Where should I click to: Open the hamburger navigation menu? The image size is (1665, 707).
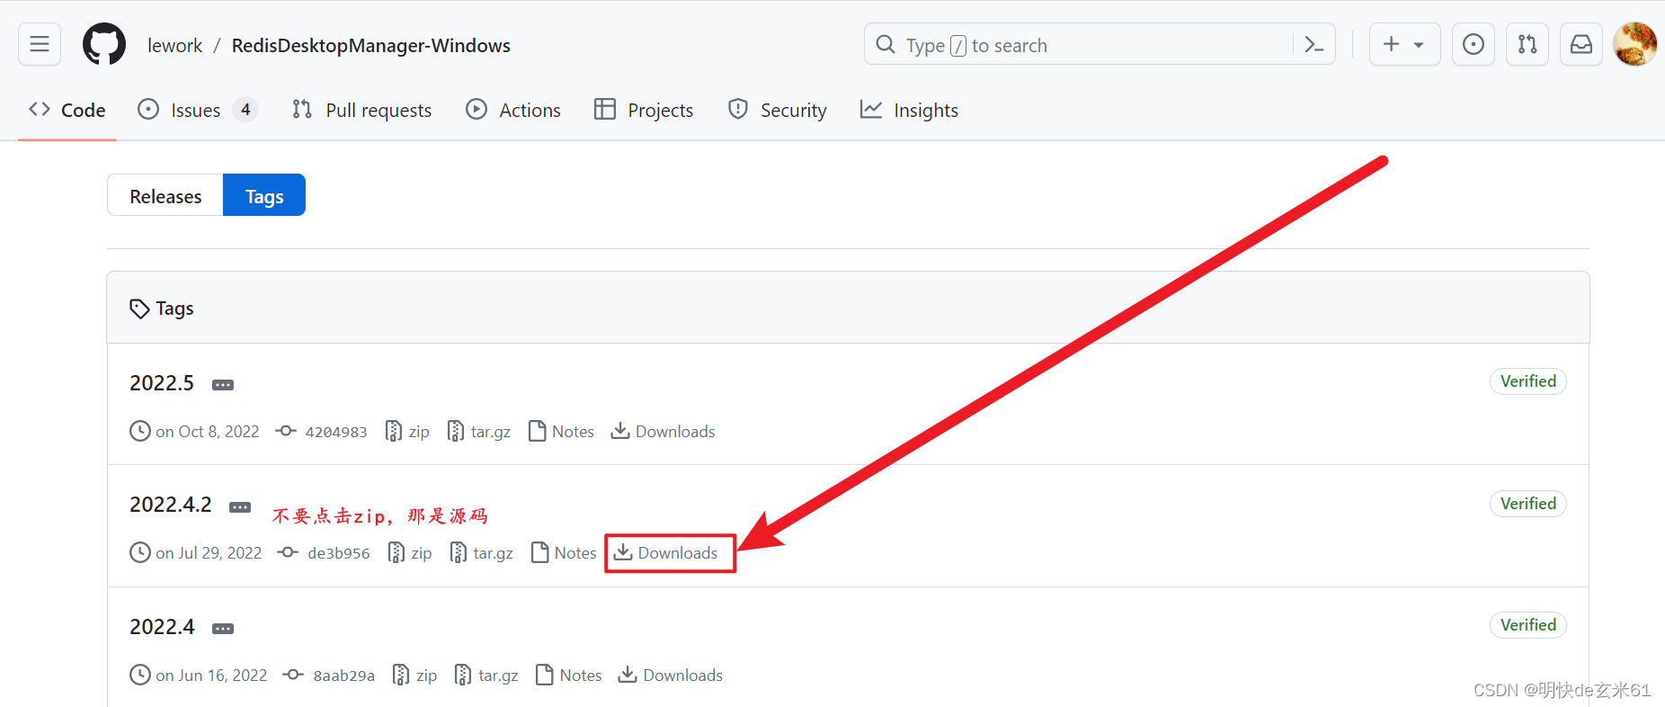point(40,44)
